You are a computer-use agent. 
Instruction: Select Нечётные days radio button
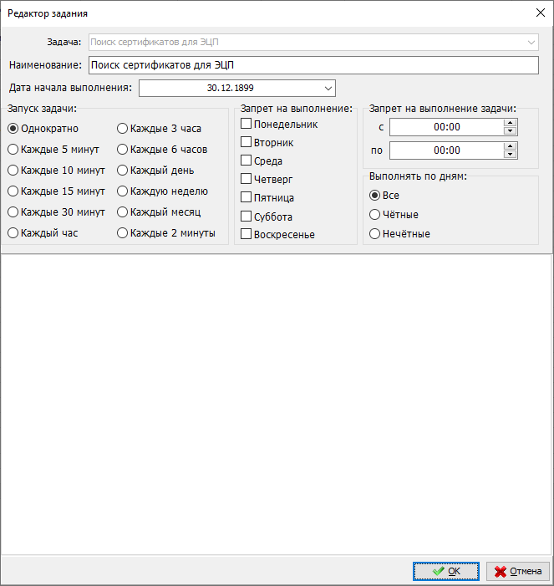coord(375,234)
